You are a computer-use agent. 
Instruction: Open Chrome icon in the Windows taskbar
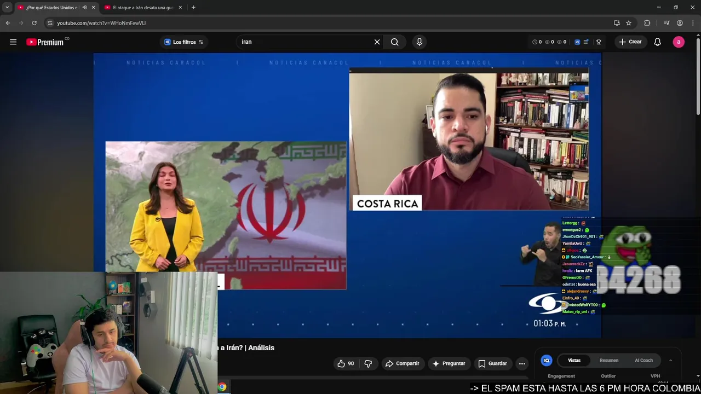[222, 387]
